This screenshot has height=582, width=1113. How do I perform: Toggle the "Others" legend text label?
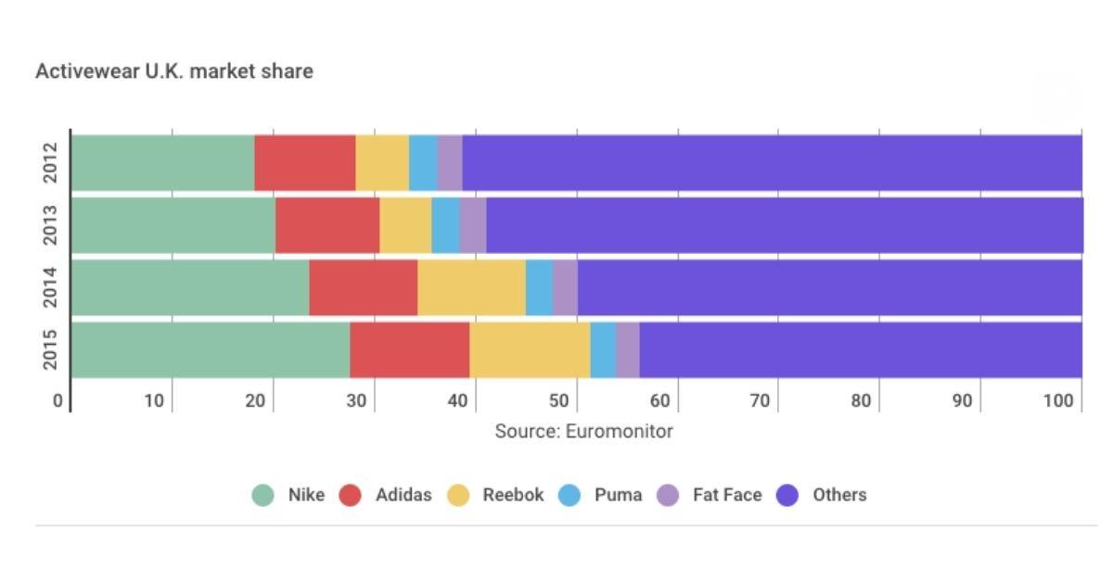(x=839, y=495)
